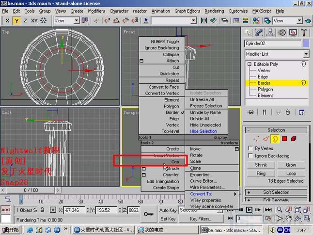313x235 pixels.
Task: Open the Material Editor icon
Action: tap(256, 20)
